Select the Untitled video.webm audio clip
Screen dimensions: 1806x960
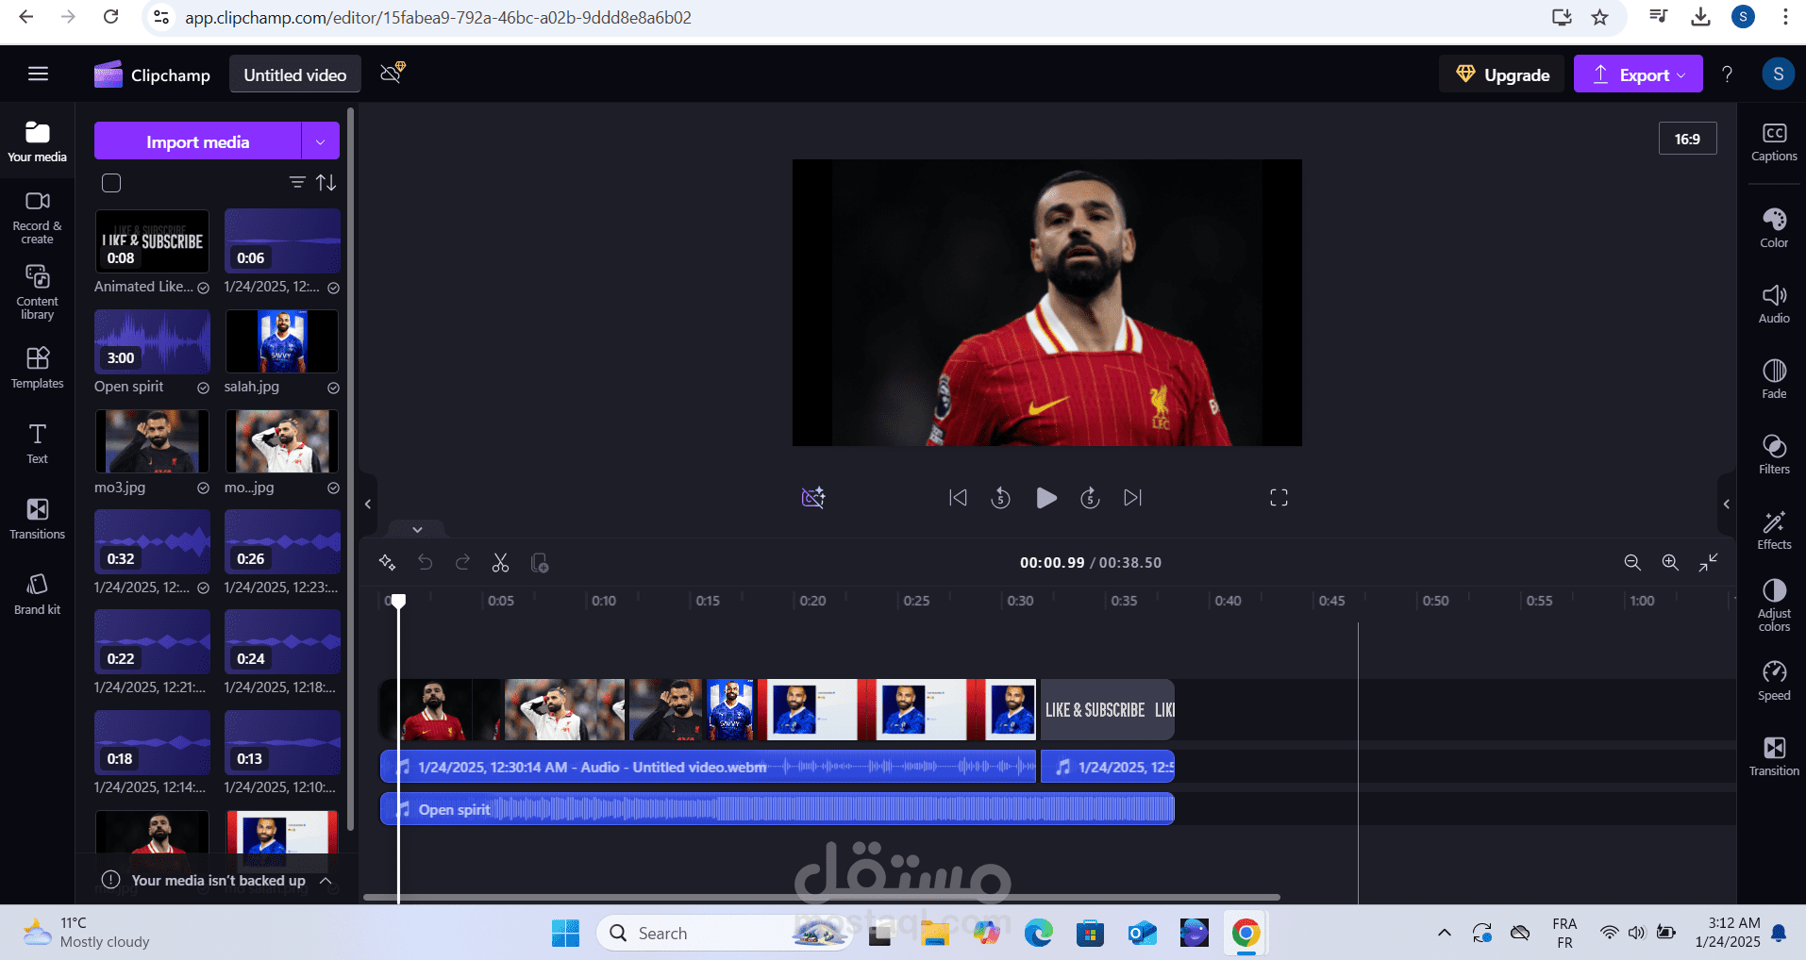(x=708, y=767)
